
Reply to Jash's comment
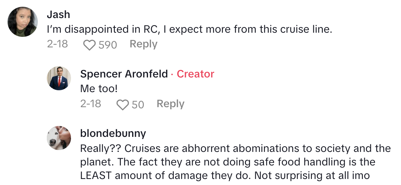pyautogui.click(x=143, y=44)
